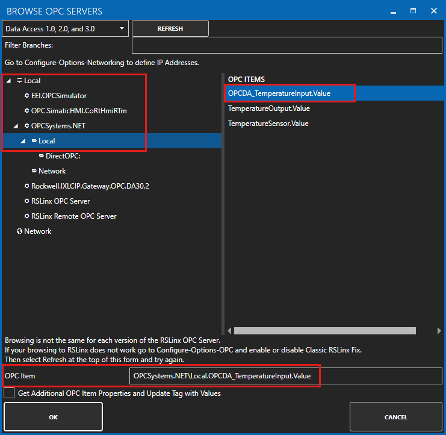Image resolution: width=446 pixels, height=435 pixels.
Task: Click inside the Filter Branches text field
Action: 287,45
